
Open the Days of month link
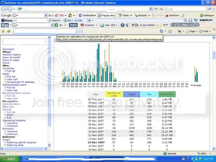tap(11, 57)
